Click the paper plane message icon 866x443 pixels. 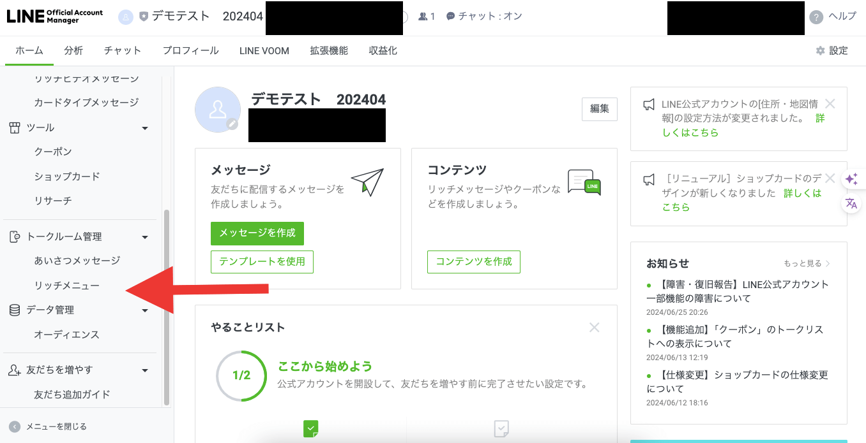point(367,182)
